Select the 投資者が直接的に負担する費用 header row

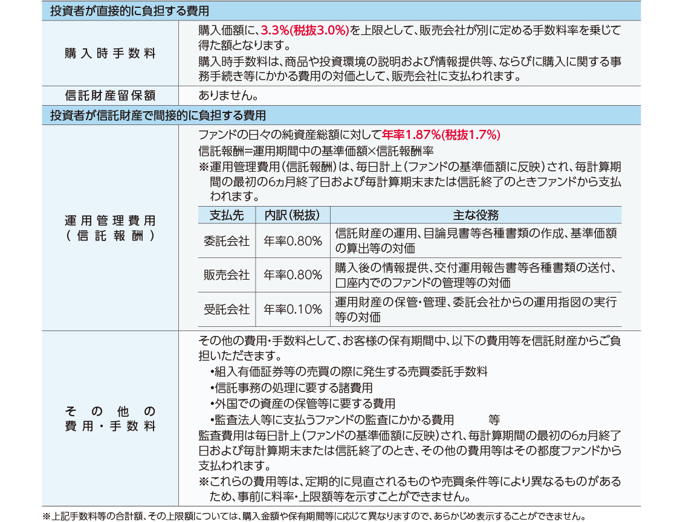341,11
